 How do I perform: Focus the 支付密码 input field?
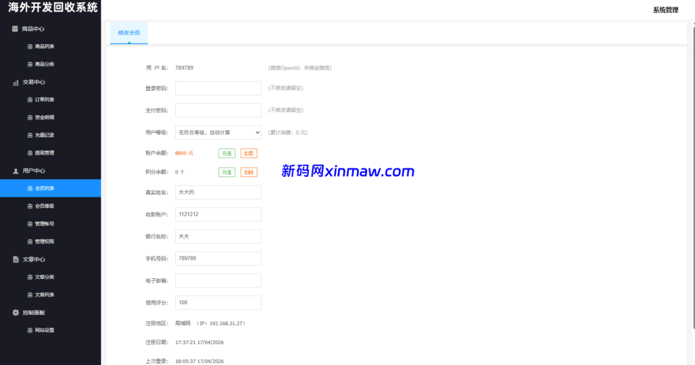(218, 111)
